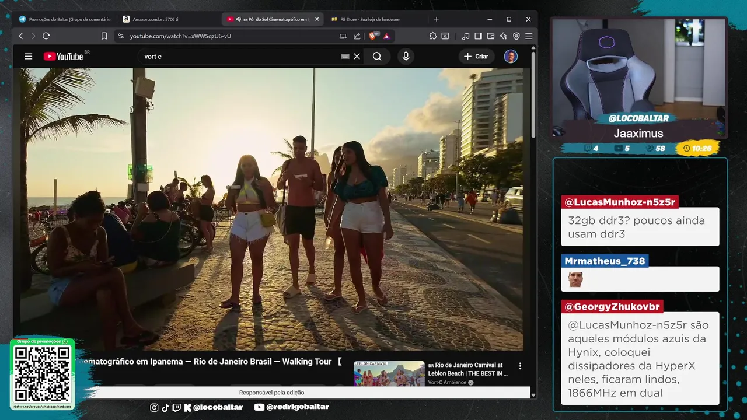
Task: Click the Instagram icon in the footer
Action: (x=154, y=408)
